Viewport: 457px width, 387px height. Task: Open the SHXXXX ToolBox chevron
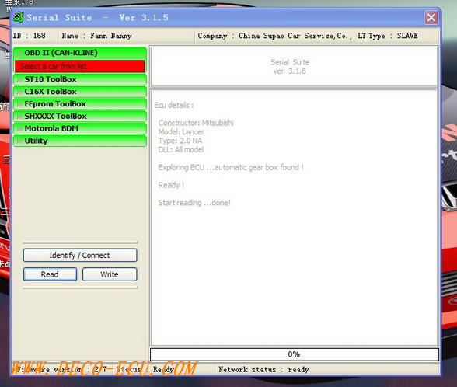click(x=19, y=116)
